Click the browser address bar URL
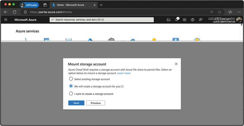 (x=51, y=12)
